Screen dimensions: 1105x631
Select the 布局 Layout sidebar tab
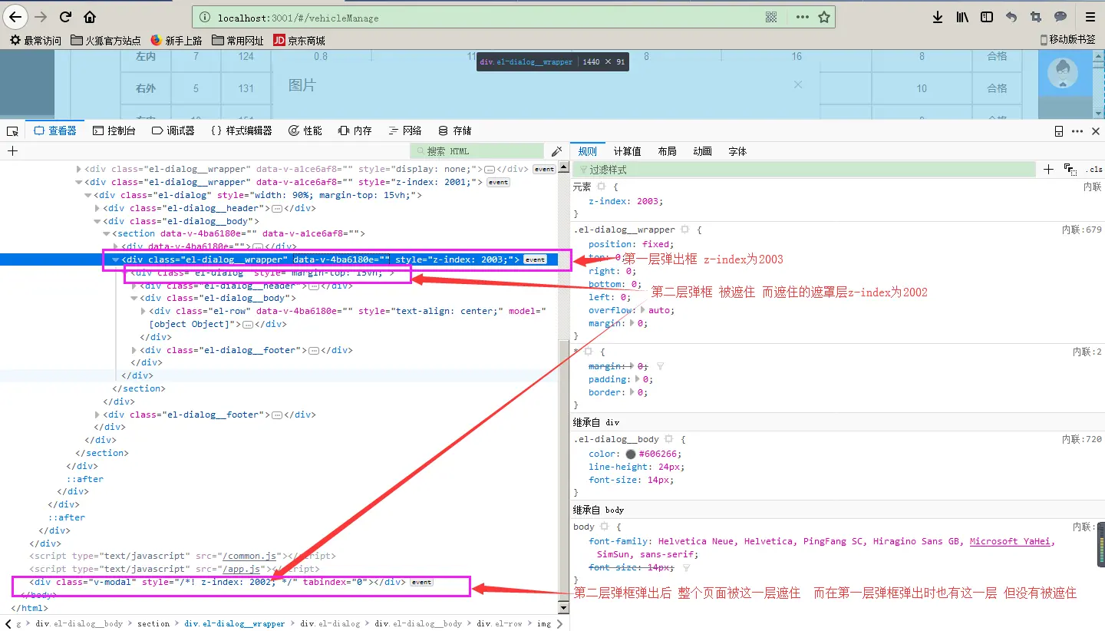[667, 151]
